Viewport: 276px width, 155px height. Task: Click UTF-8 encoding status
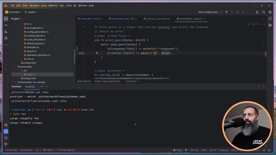pyautogui.click(x=213, y=150)
